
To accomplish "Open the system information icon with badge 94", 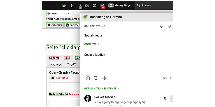I will 102,6.
